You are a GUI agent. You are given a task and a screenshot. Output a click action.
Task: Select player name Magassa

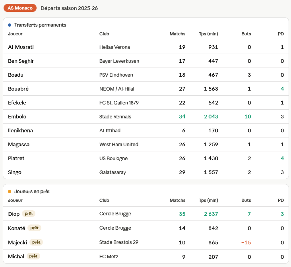[19, 145]
